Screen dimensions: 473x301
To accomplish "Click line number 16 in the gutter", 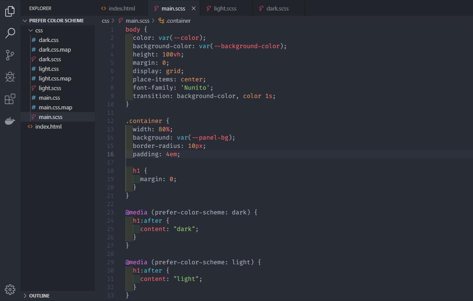I will 111,154.
